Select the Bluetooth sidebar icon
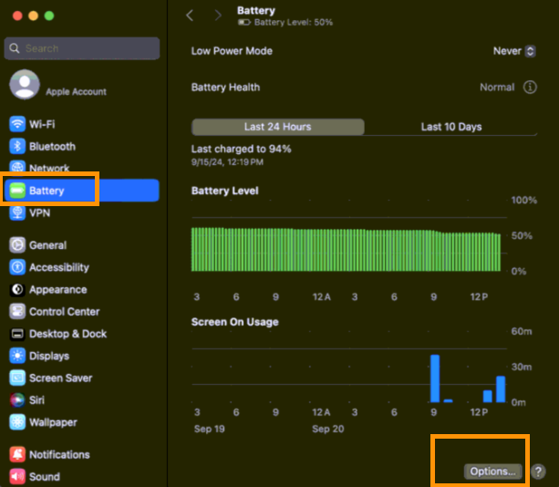This screenshot has width=559, height=487. point(17,146)
